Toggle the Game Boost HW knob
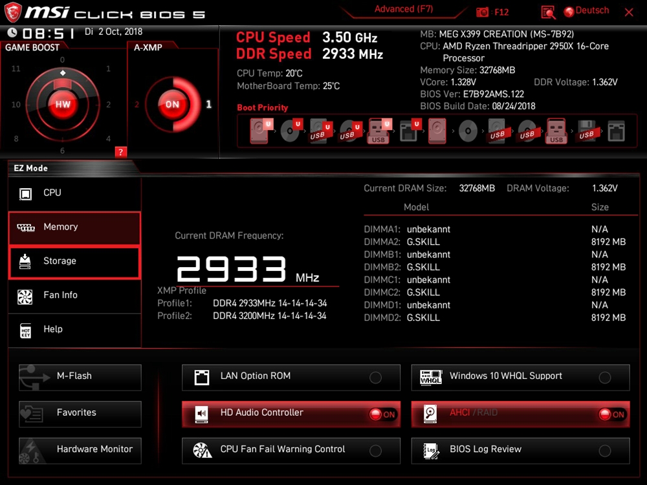647x485 pixels. pos(63,104)
